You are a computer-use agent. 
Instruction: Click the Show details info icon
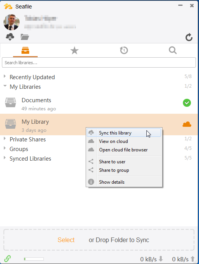coord(91,182)
